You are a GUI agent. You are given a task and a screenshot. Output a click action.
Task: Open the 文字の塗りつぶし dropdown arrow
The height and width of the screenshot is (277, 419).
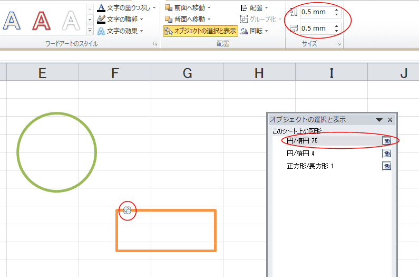point(154,8)
